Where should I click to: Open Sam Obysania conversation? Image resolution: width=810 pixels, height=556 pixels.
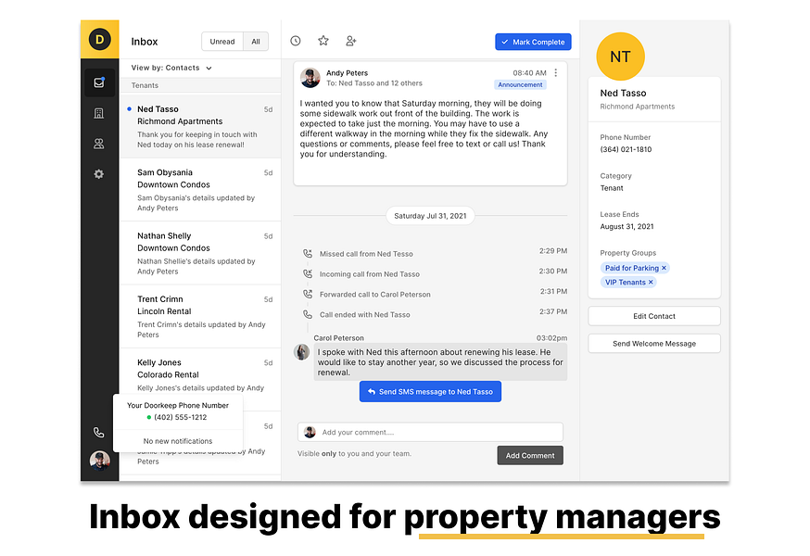click(x=200, y=190)
